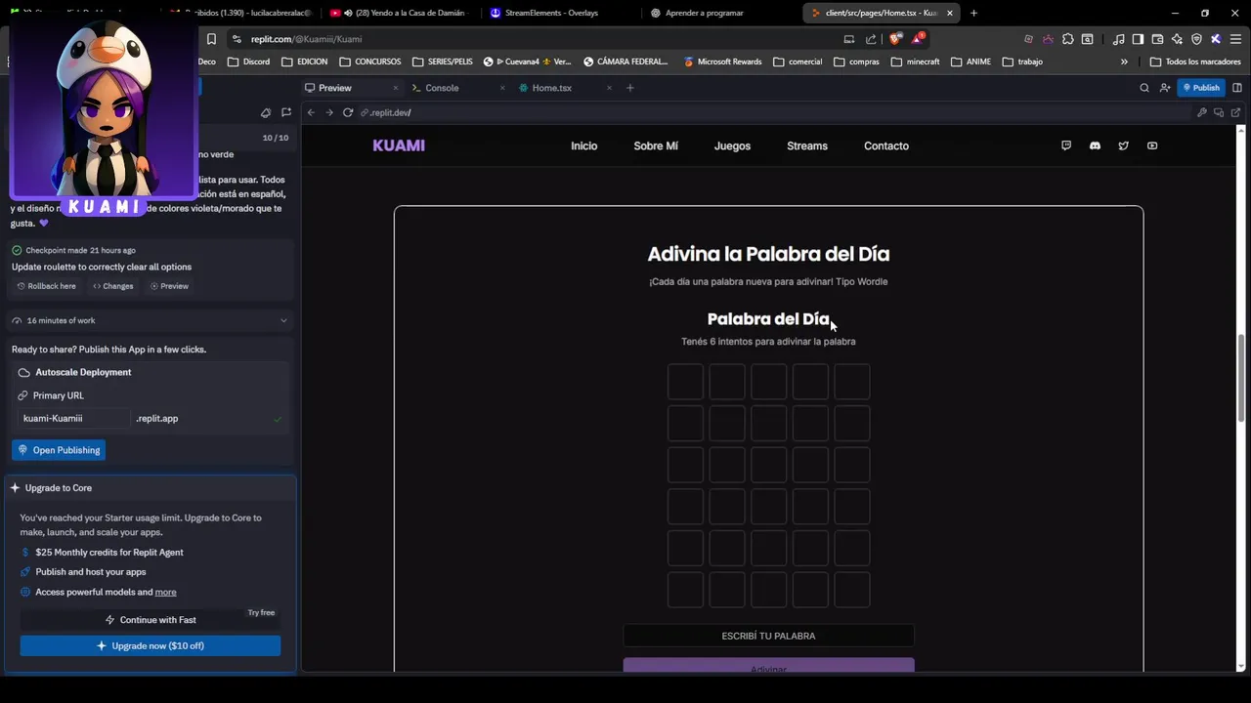This screenshot has width=1251, height=703.
Task: Go to Inicio nav item
Action: (584, 145)
